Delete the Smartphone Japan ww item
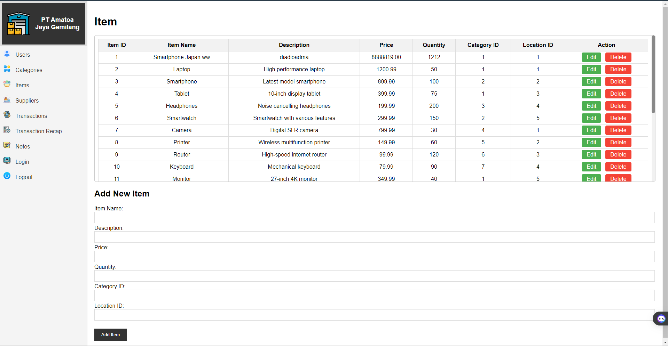 pos(618,57)
